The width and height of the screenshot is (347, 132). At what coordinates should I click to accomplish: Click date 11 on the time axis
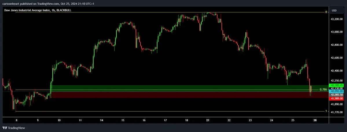click(x=80, y=120)
